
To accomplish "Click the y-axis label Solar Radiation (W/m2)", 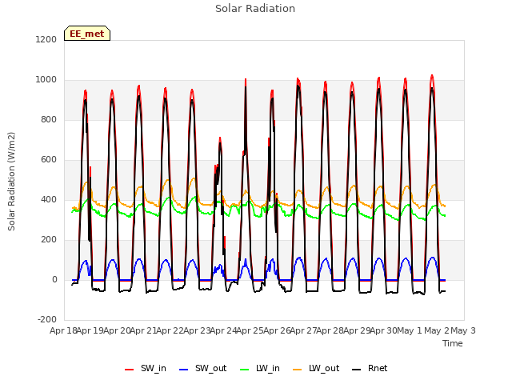I will [x=11, y=182].
